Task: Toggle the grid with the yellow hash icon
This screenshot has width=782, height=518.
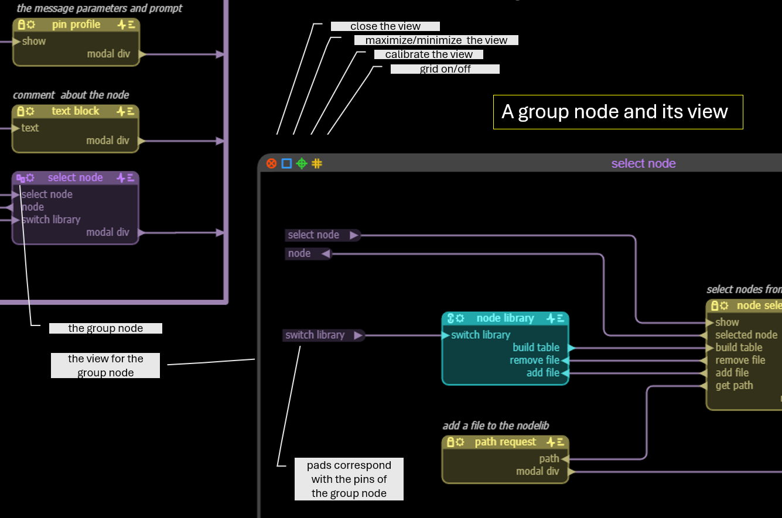Action: pos(317,164)
